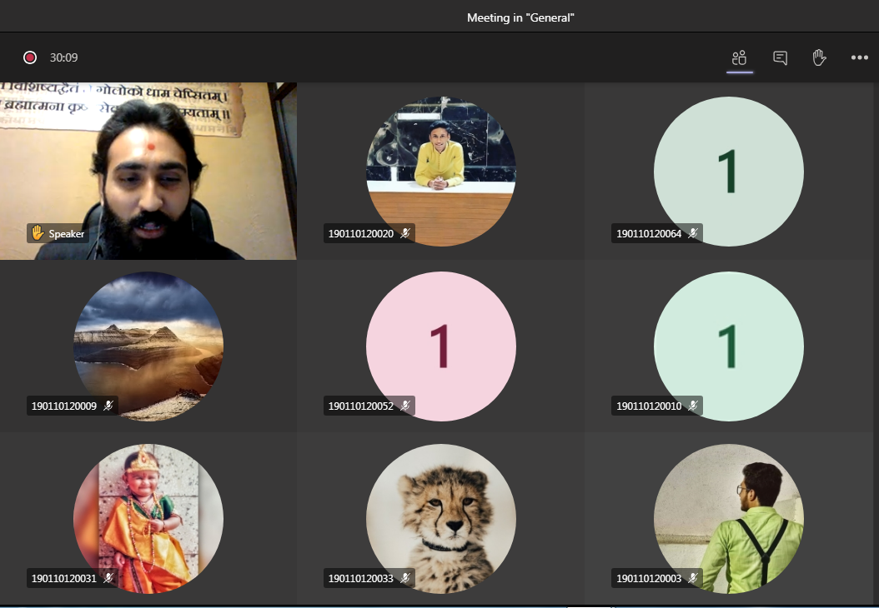This screenshot has height=608, width=879.
Task: Select the name label 190110120031
Action: [x=63, y=578]
